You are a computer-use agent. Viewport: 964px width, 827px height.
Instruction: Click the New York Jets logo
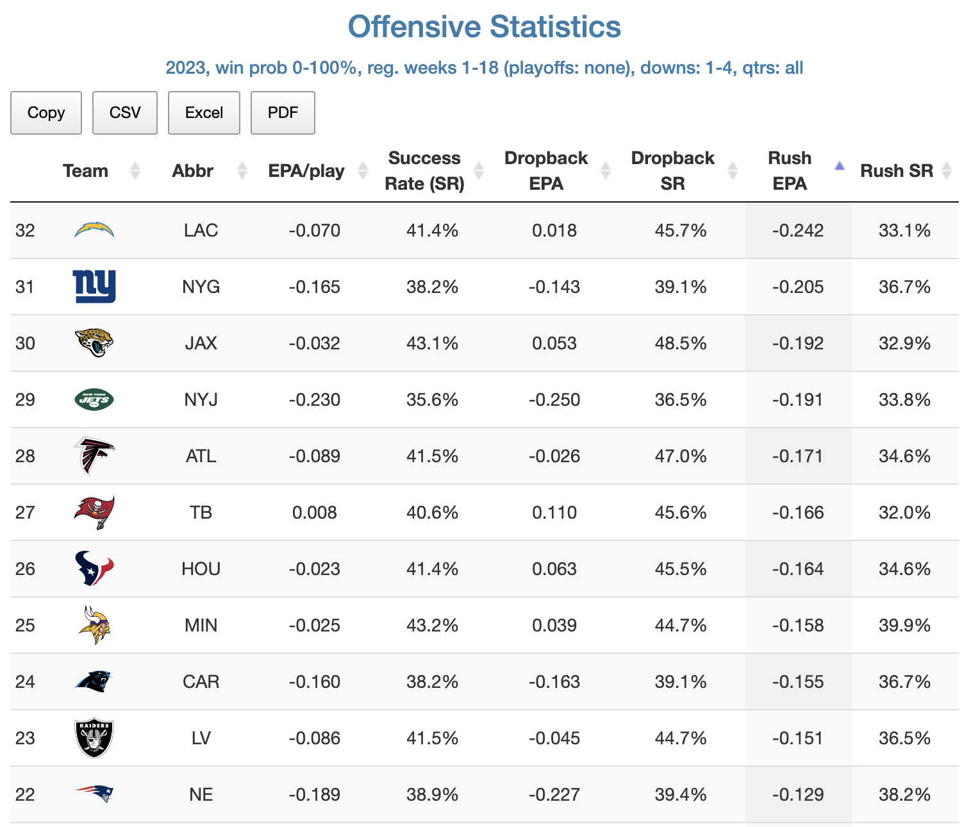[94, 399]
